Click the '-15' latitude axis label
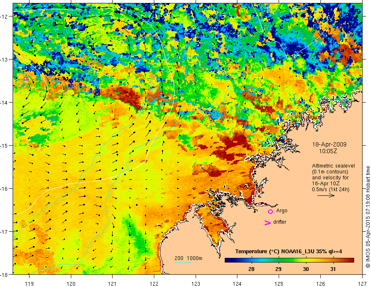Image resolution: width=371 pixels, height=287 pixels. (5, 145)
